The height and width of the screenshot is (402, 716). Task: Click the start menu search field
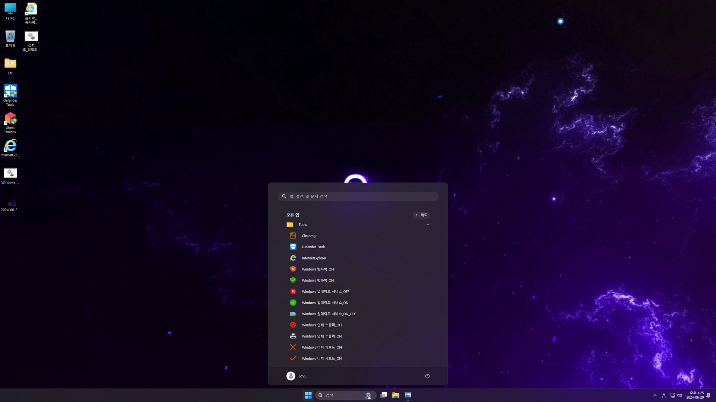(358, 196)
